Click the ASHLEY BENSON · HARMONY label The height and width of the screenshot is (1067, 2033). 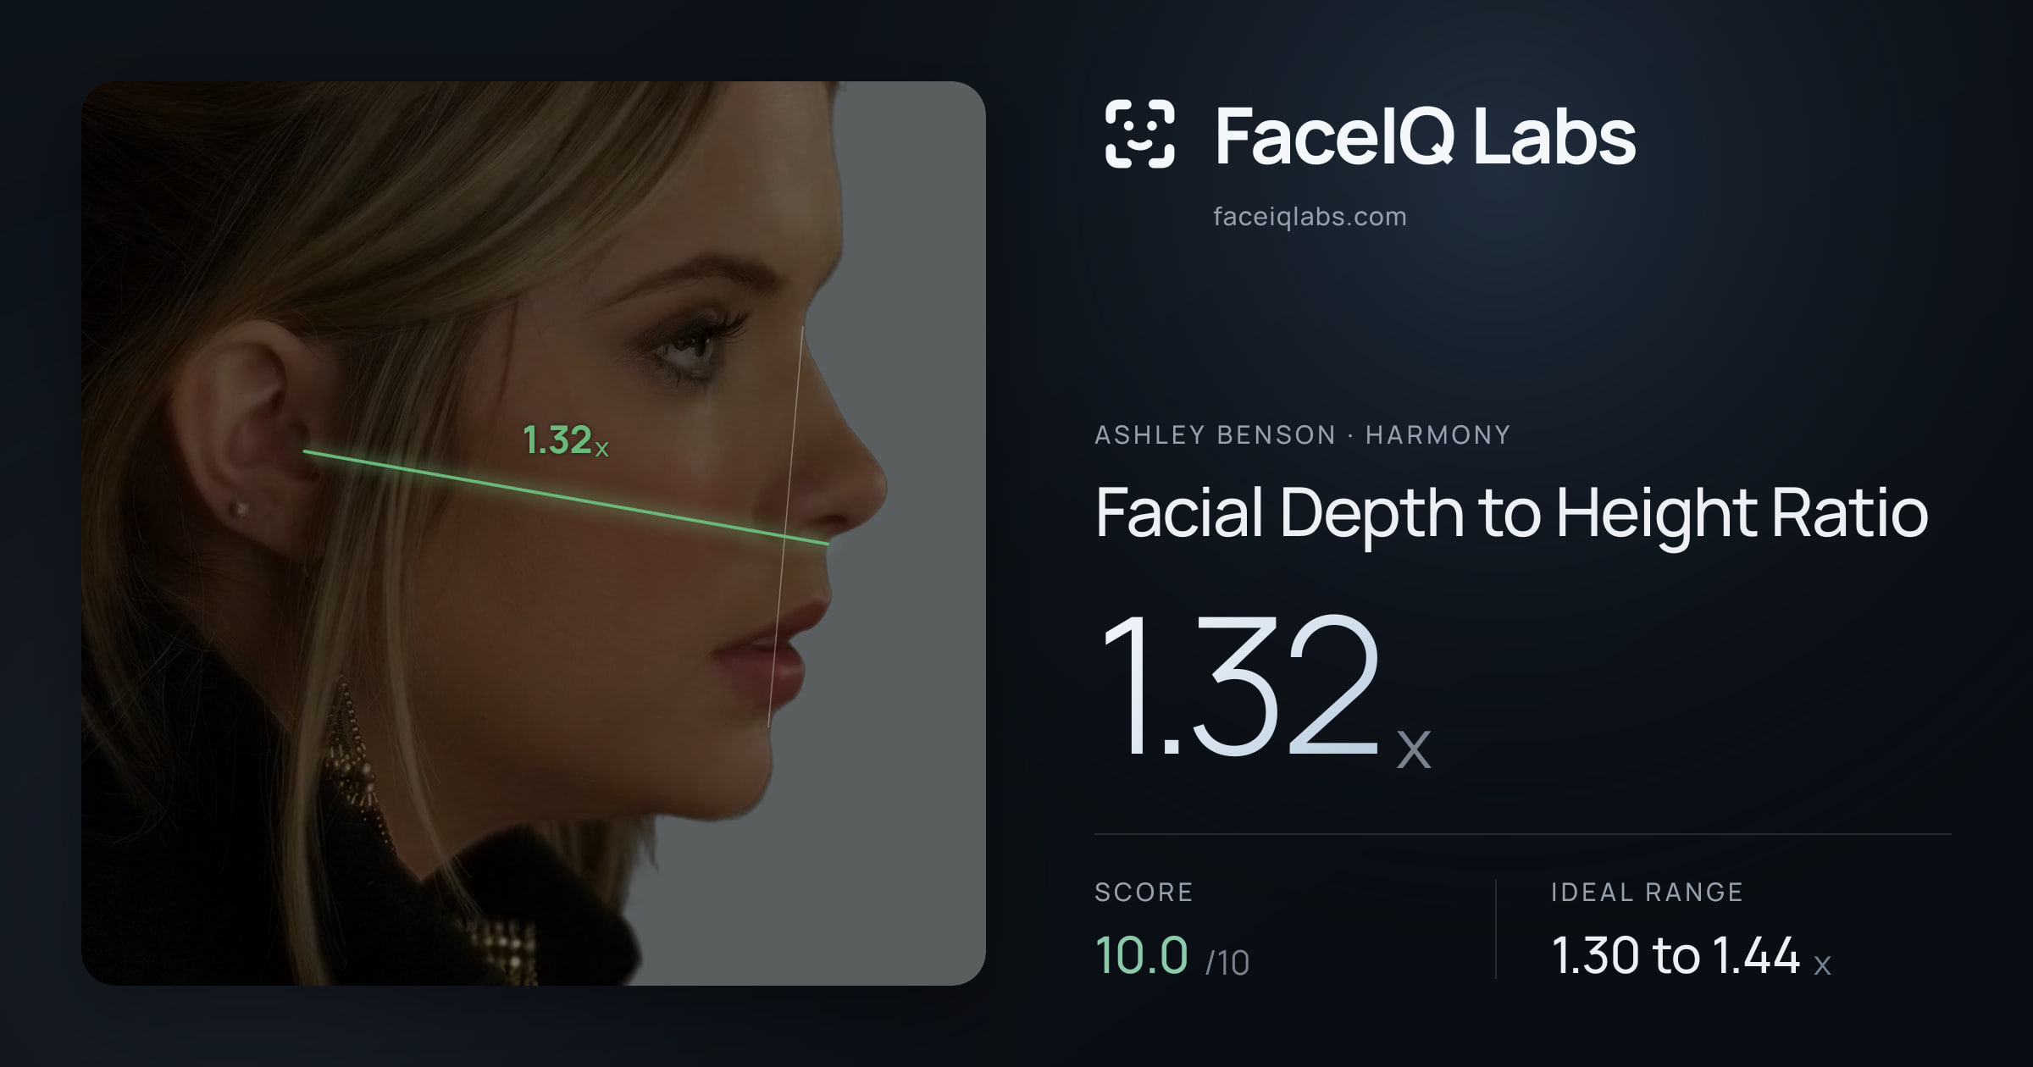coord(1302,434)
